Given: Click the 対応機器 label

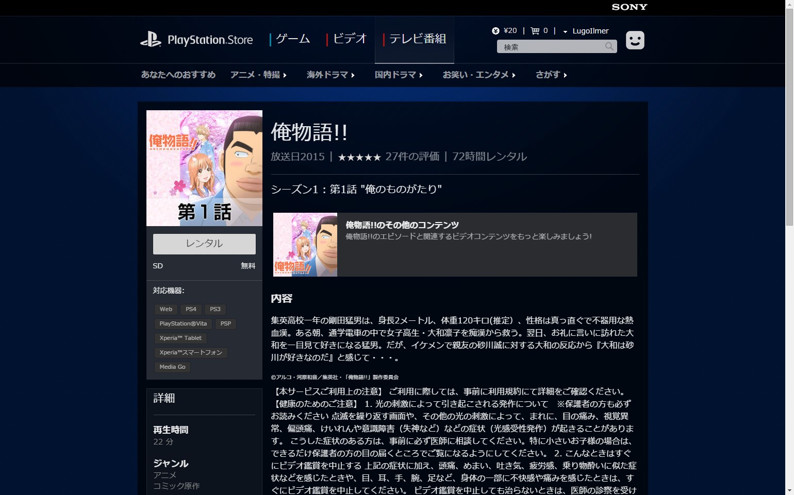Looking at the screenshot, I should point(169,291).
